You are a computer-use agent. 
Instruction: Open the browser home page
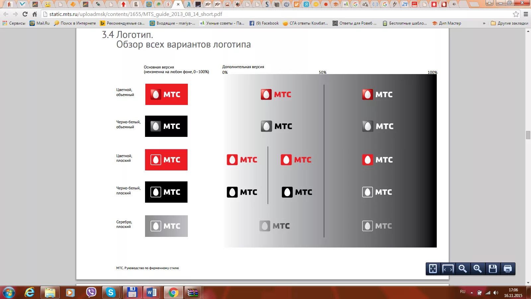(35, 14)
